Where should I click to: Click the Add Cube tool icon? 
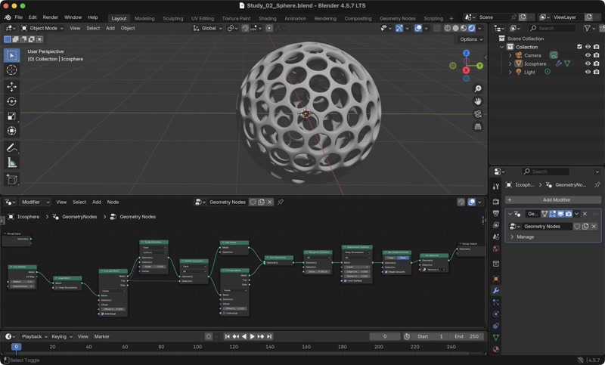click(11, 179)
